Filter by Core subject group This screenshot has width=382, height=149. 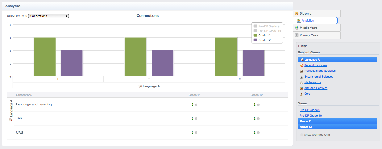[307, 94]
